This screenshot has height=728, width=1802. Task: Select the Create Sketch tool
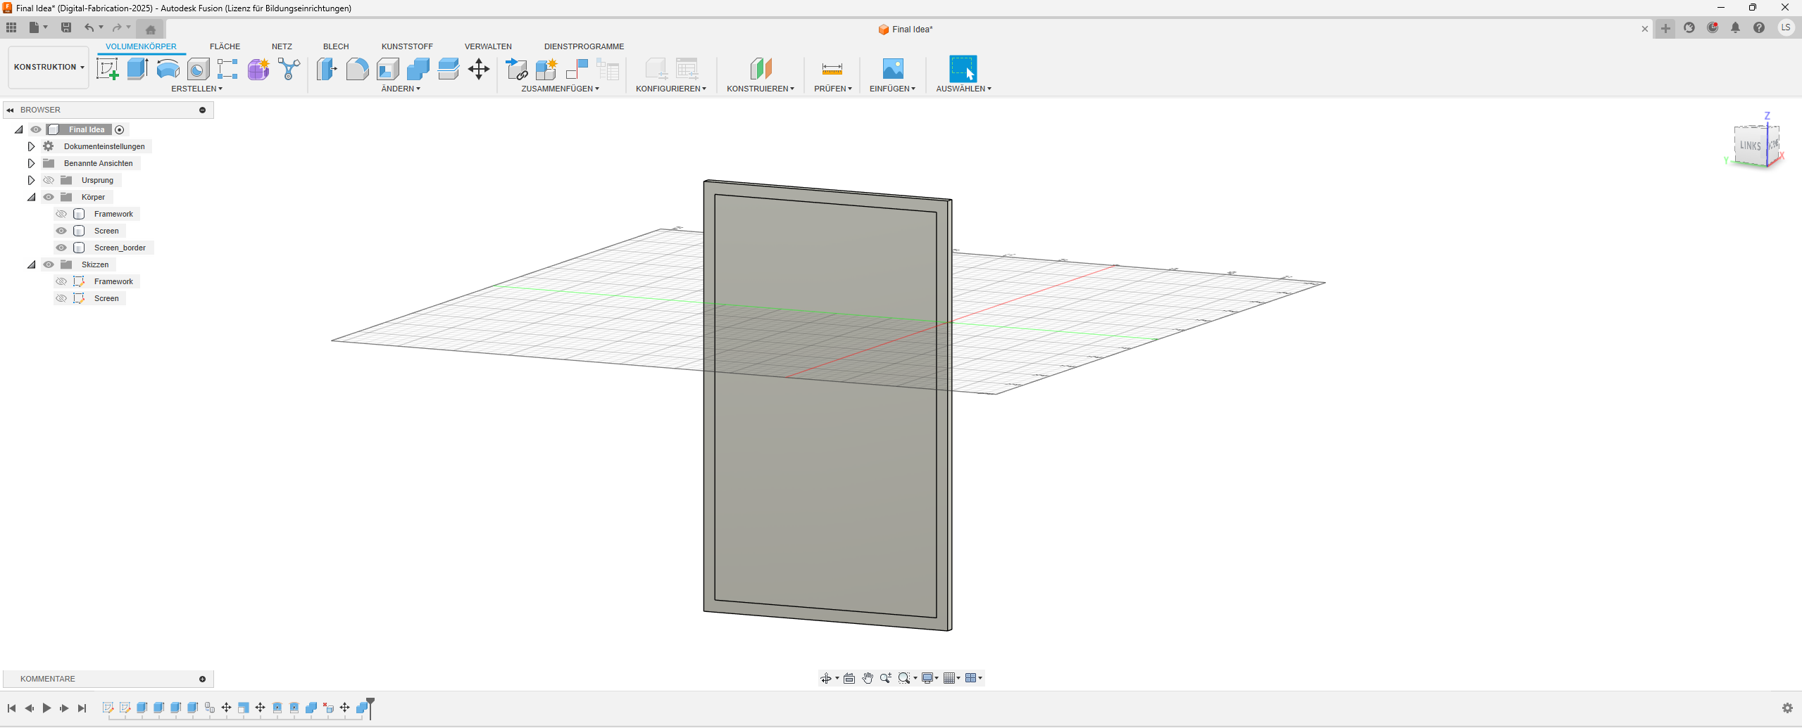107,69
